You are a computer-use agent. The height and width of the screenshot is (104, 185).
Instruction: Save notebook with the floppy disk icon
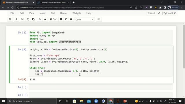10,19
